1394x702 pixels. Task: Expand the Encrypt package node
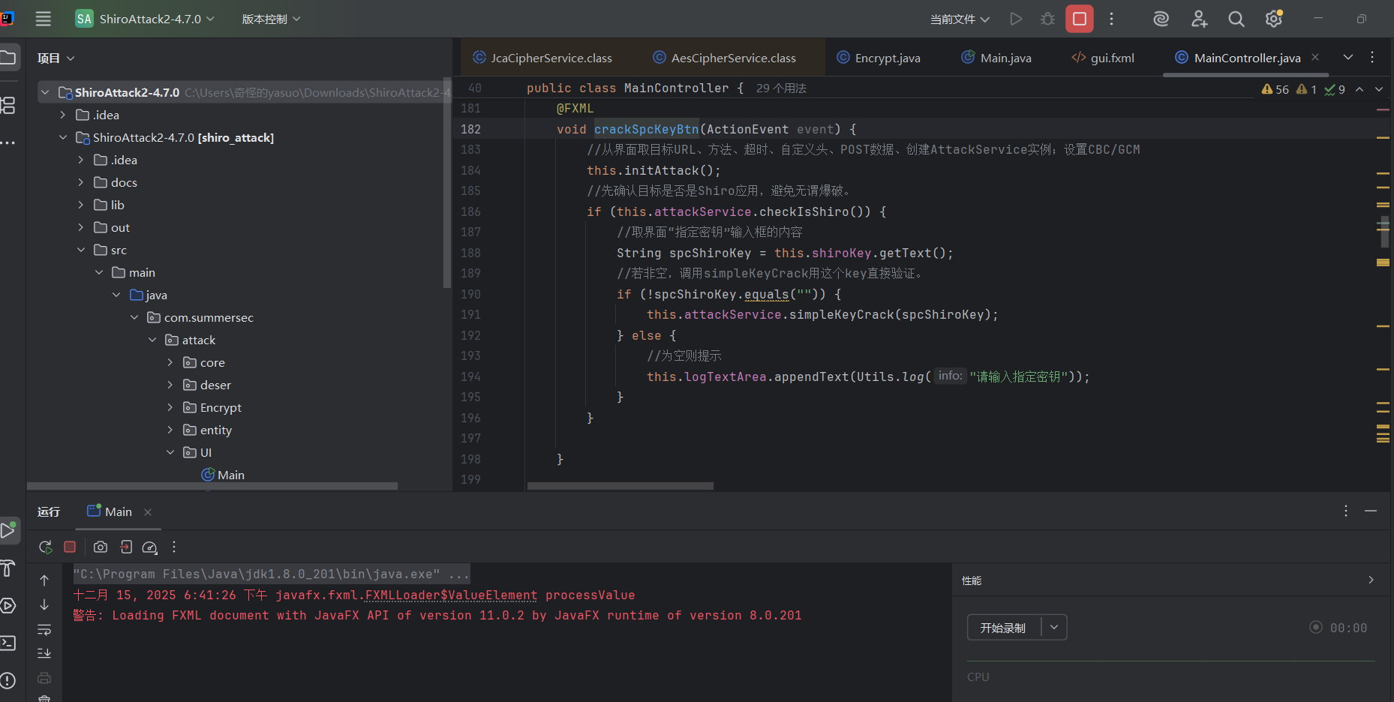(x=170, y=407)
